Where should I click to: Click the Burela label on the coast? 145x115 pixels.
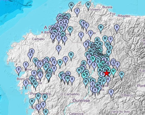point(107,7)
